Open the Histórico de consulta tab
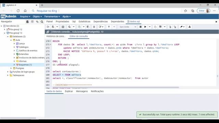This screenshot has width=219, height=123. (x=56, y=36)
